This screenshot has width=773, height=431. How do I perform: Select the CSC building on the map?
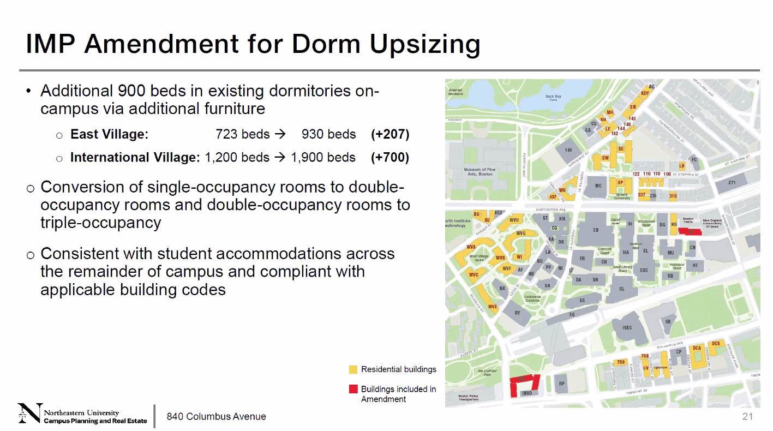click(x=644, y=270)
